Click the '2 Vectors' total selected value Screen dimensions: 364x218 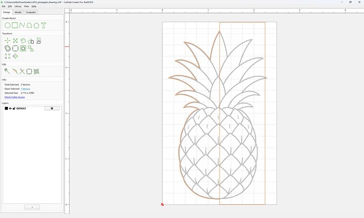click(25, 85)
